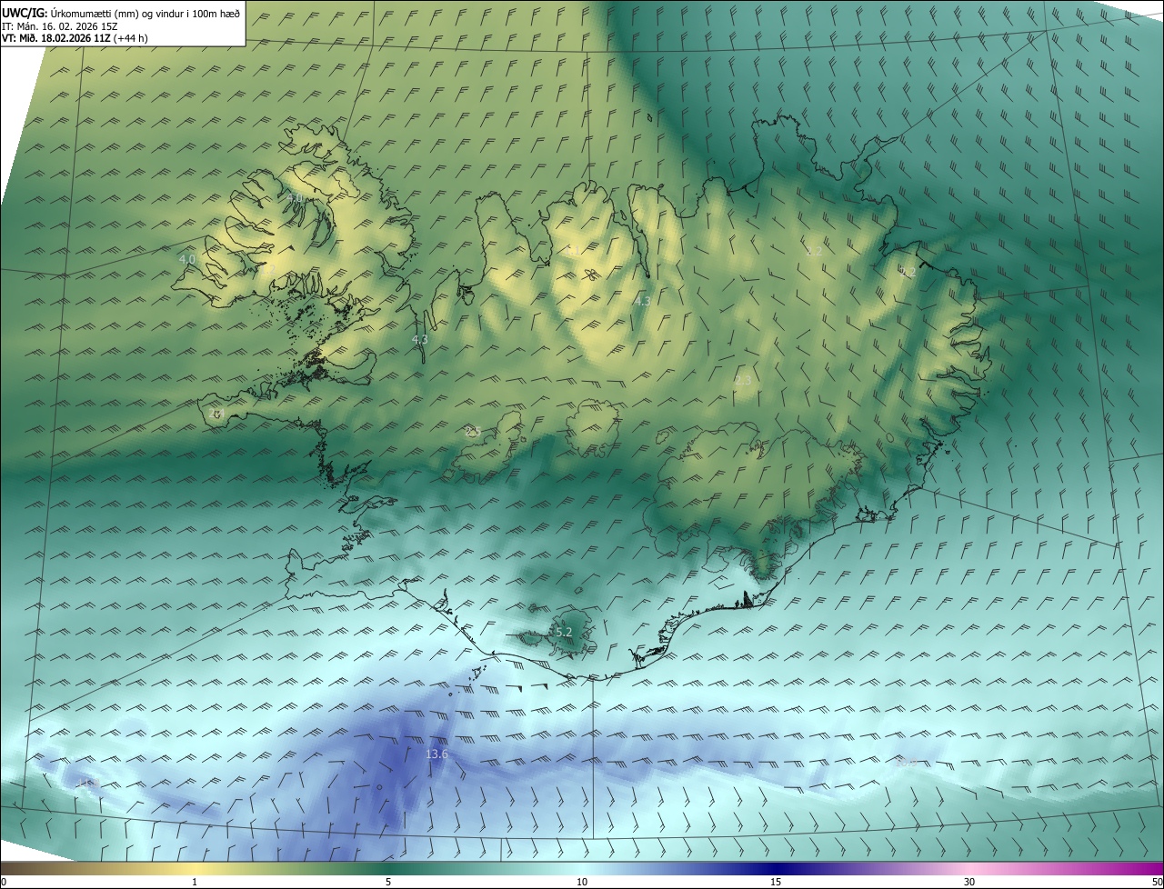This screenshot has height=889, width=1164.
Task: Click the colorbar tick label '5'
Action: (388, 882)
